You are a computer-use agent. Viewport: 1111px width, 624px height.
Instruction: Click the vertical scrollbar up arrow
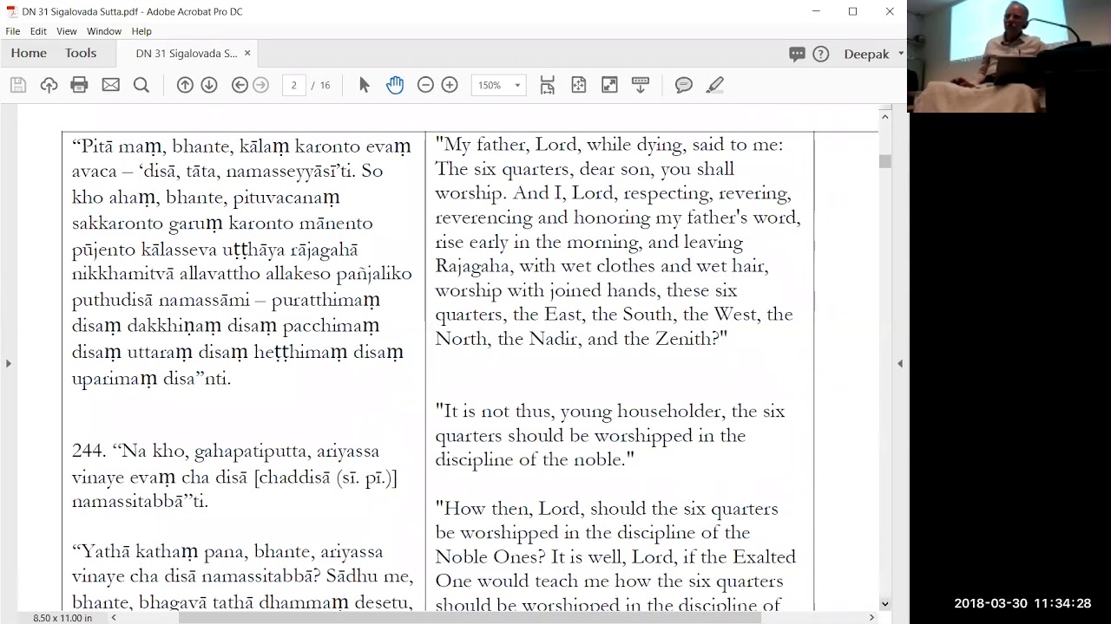pyautogui.click(x=885, y=117)
